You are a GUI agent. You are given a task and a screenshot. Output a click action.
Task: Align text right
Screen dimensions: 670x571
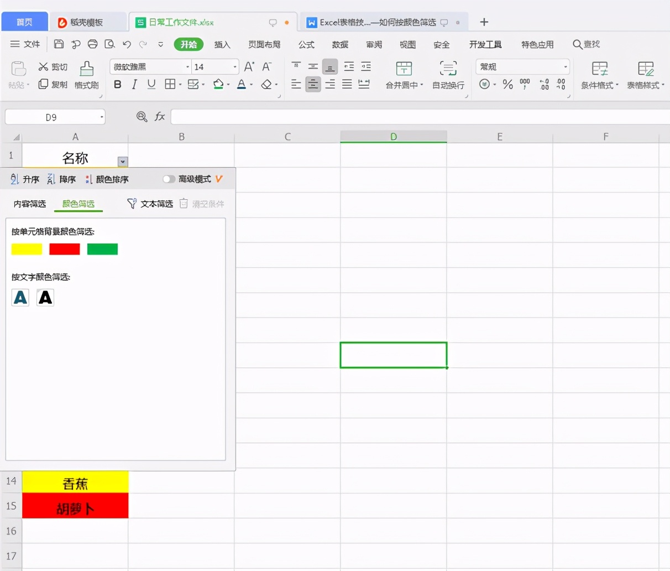[x=330, y=84]
